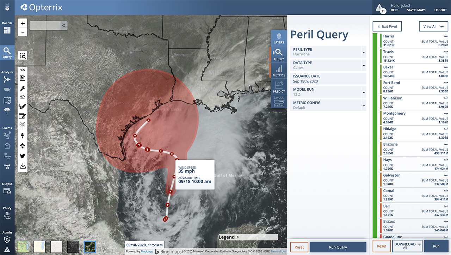Image resolution: width=451 pixels, height=255 pixels.
Task: Open the Data Type dropdown
Action: coord(328,65)
